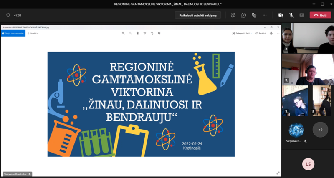Open the meeting chat
334x178 pixels.
(244, 15)
